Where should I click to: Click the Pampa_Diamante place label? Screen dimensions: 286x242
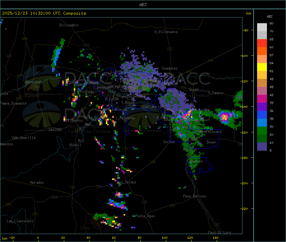click(13, 103)
